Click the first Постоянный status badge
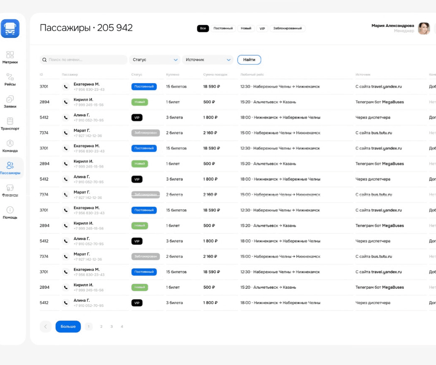The height and width of the screenshot is (365, 436). (x=144, y=86)
